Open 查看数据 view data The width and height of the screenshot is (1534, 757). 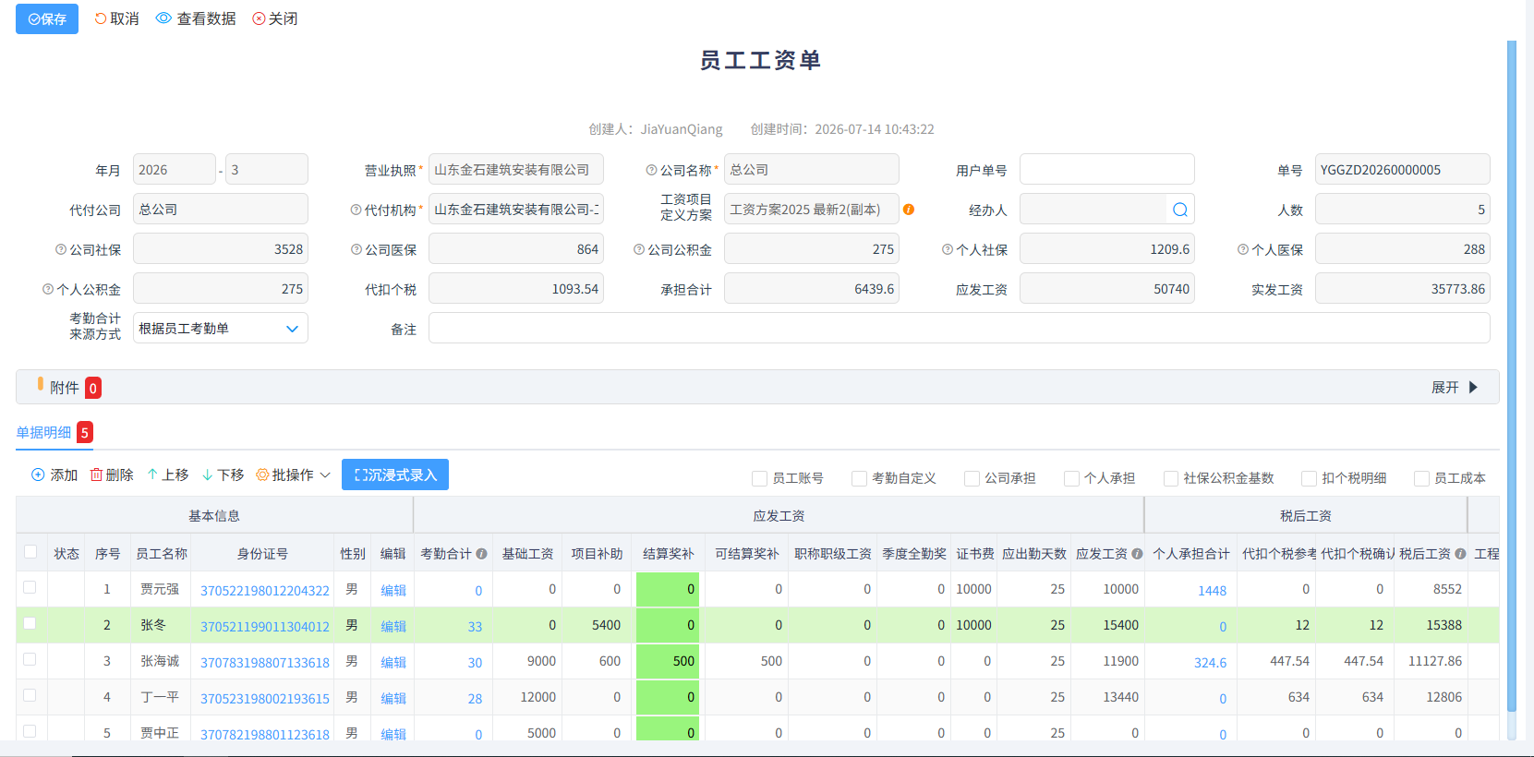pos(196,18)
